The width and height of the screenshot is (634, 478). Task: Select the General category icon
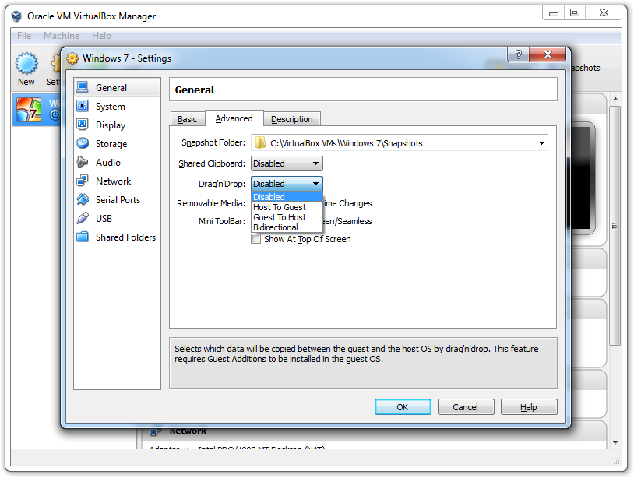pos(83,88)
